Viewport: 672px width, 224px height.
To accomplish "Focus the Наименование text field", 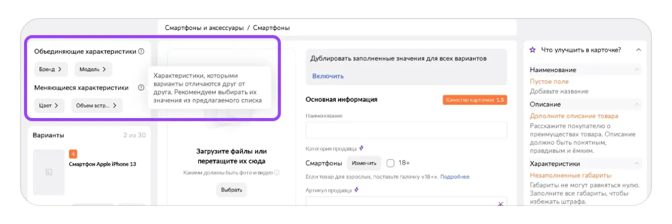I will 406,130.
